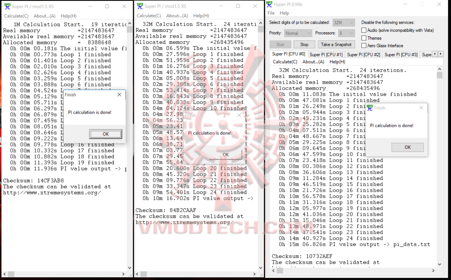
Task: Click the scroll-right arrow in the Hyper PI output pane
Action: coord(433,270)
